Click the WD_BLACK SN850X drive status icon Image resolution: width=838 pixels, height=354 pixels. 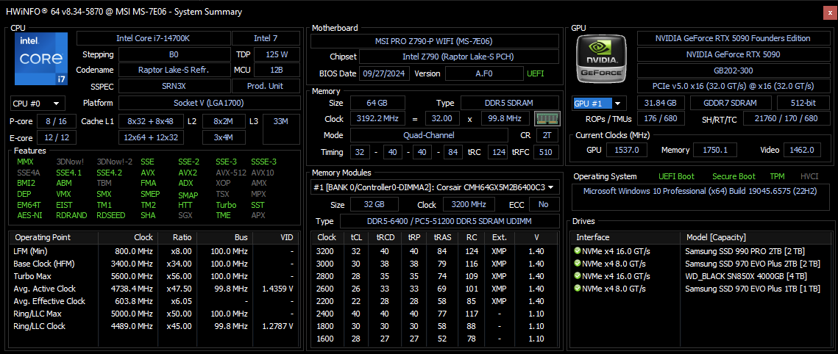(x=578, y=275)
